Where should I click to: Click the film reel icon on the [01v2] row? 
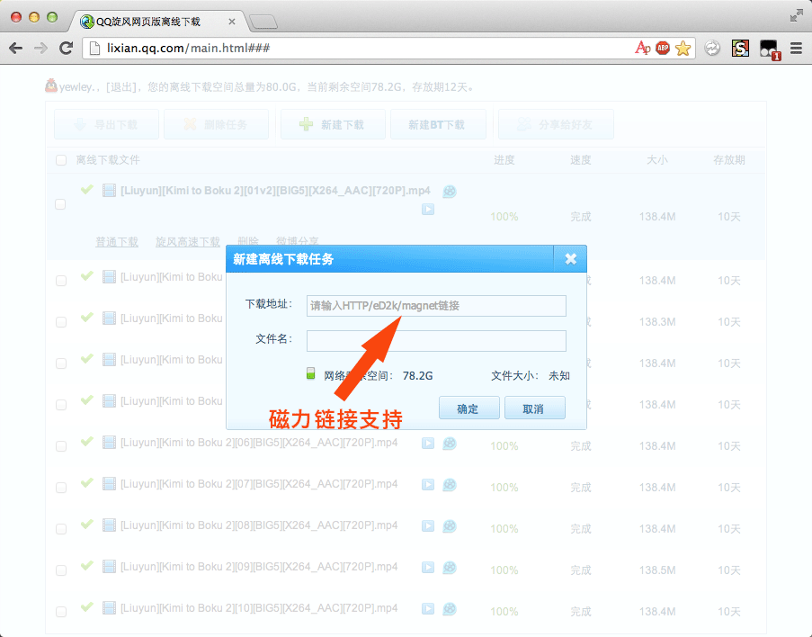(x=450, y=192)
